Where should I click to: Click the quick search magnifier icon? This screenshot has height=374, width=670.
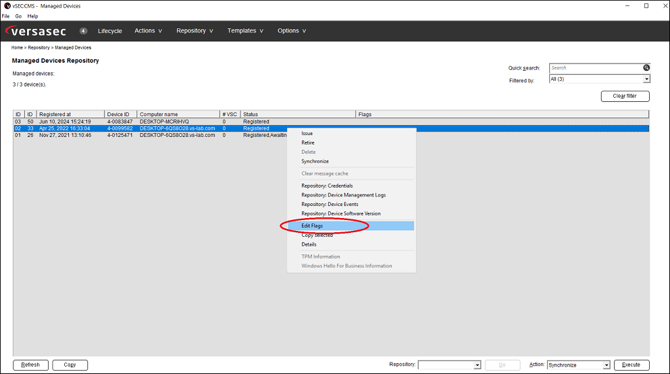click(x=646, y=68)
